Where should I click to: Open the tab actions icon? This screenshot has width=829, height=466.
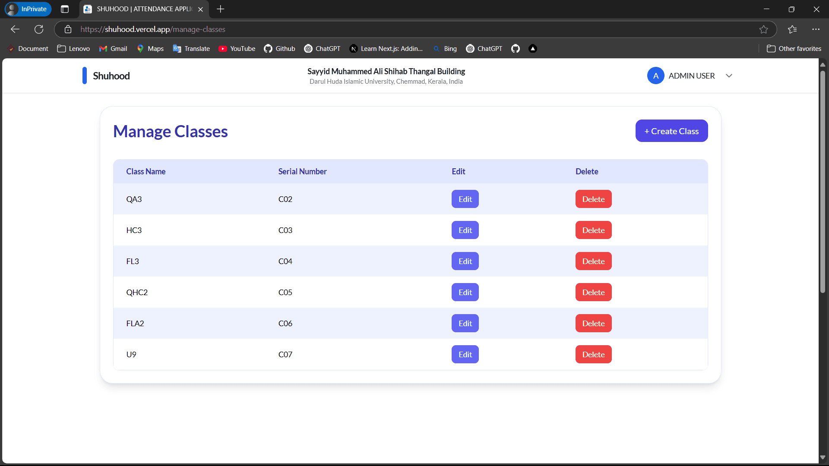65,9
